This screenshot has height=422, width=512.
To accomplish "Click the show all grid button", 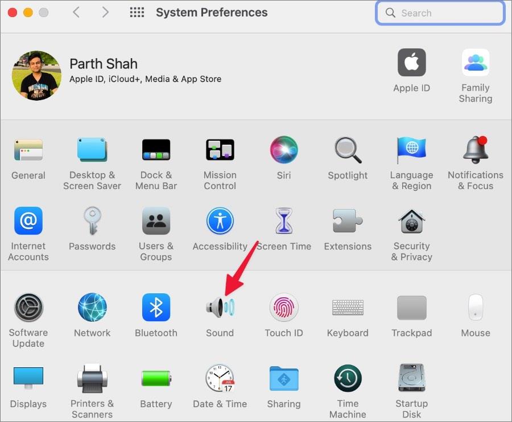I will pyautogui.click(x=137, y=13).
